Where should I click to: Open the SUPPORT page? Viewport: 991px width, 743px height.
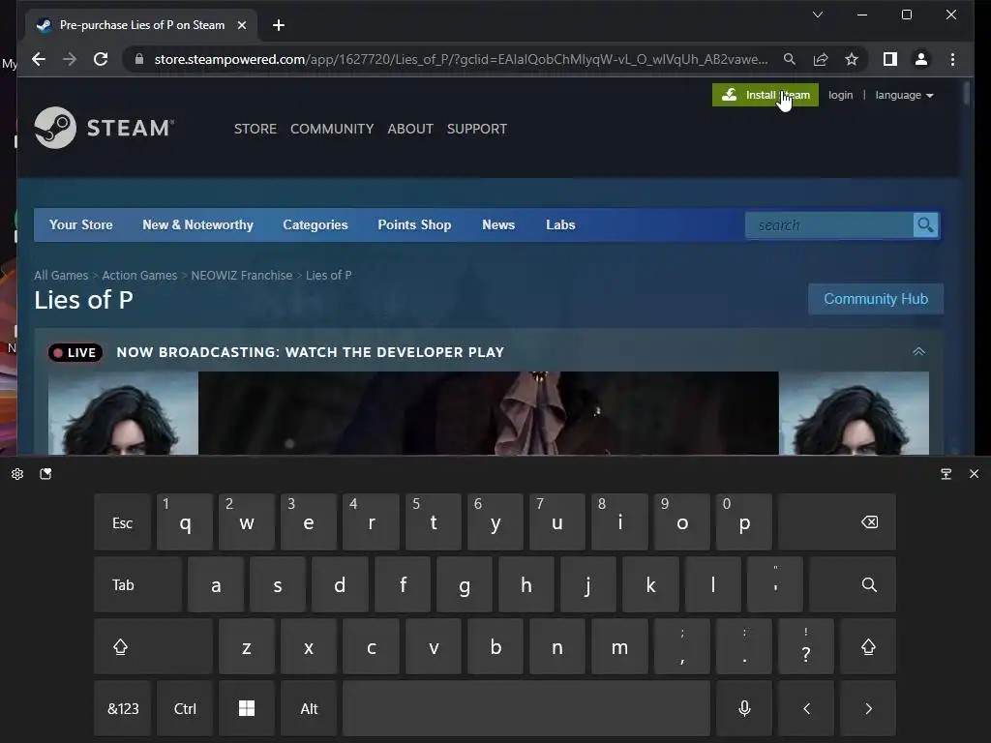[477, 129]
